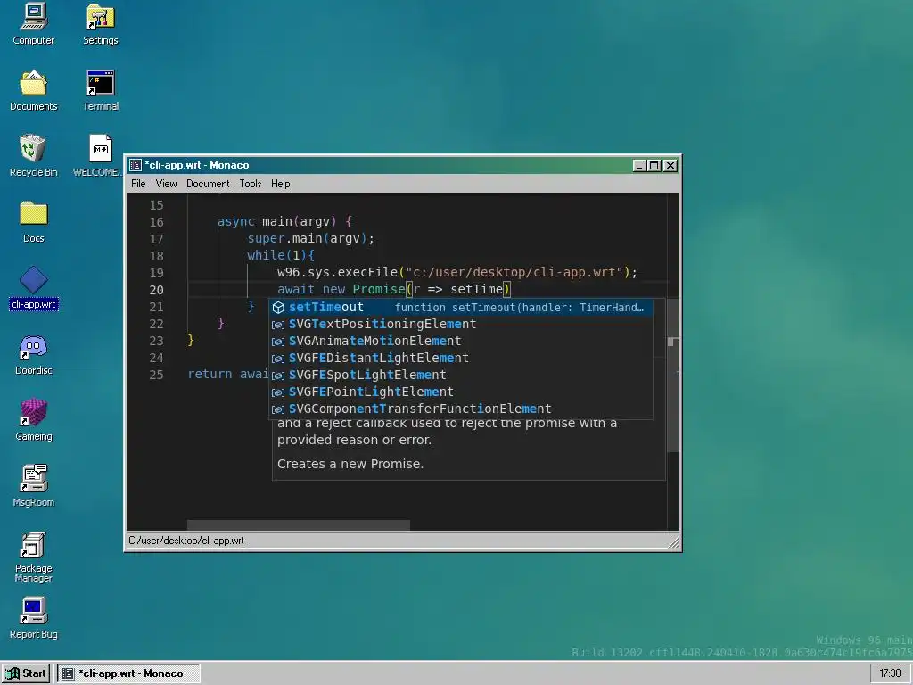913x685 pixels.
Task: Choose SVGTextPositioningElement from suggestions
Action: point(460,325)
